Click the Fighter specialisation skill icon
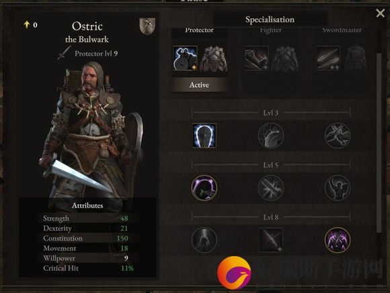390x293 pixels. [x=256, y=58]
